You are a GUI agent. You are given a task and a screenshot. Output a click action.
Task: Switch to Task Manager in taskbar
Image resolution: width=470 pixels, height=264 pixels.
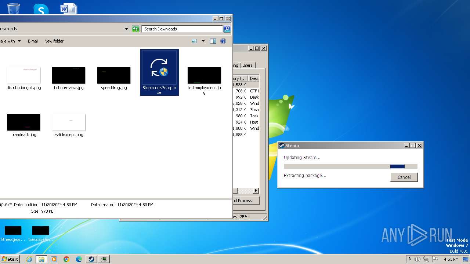104,259
